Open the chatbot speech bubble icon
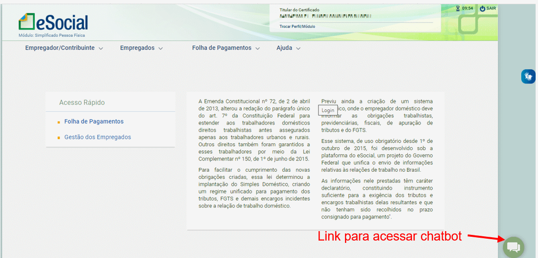 click(x=513, y=247)
